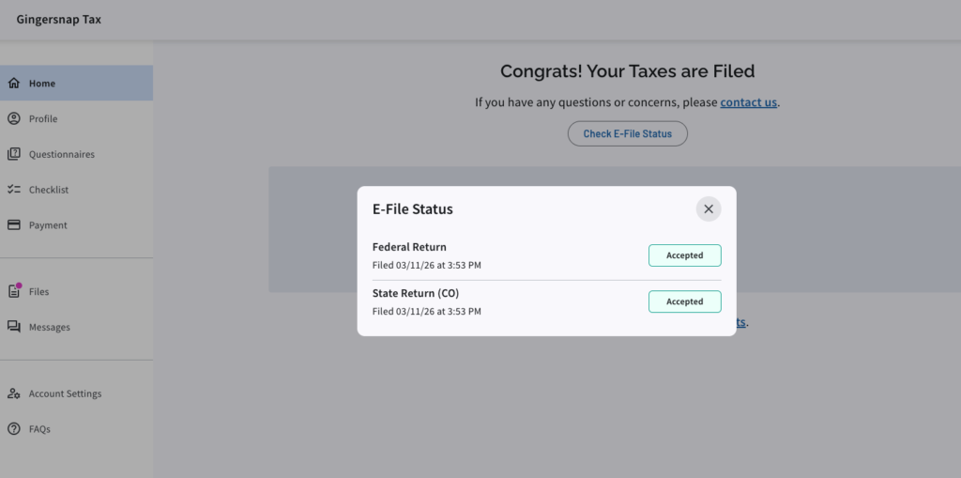This screenshot has height=478, width=961.
Task: Click the FAQs question mark icon
Action: tap(14, 429)
